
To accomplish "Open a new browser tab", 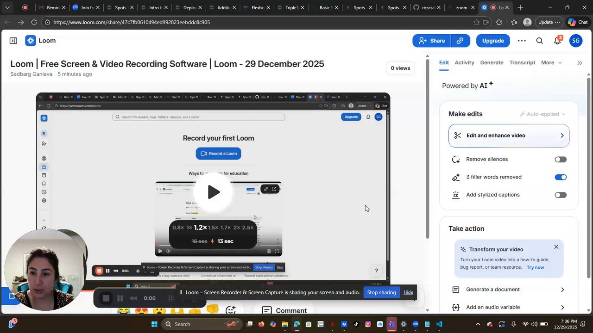I will (x=520, y=7).
